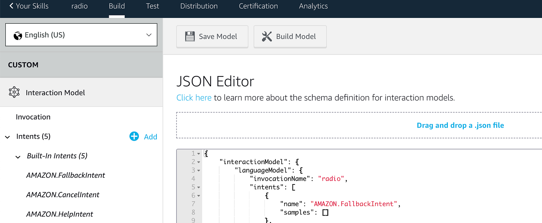
Task: Click inside the JSON editor on invocationName line
Action: click(x=298, y=179)
